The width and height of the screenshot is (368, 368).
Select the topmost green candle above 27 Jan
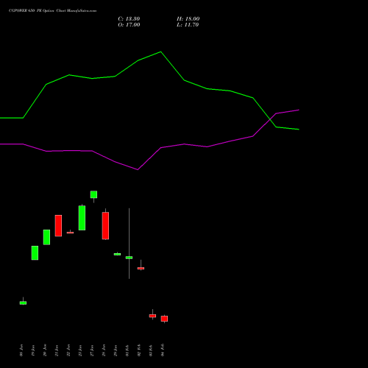click(x=93, y=194)
